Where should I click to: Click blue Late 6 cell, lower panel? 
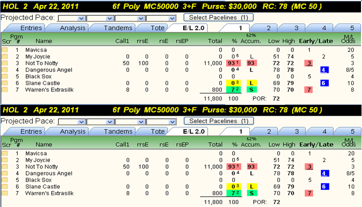pyautogui.click(x=325, y=186)
